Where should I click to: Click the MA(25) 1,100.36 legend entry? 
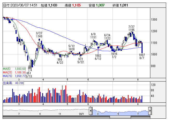[14, 72]
